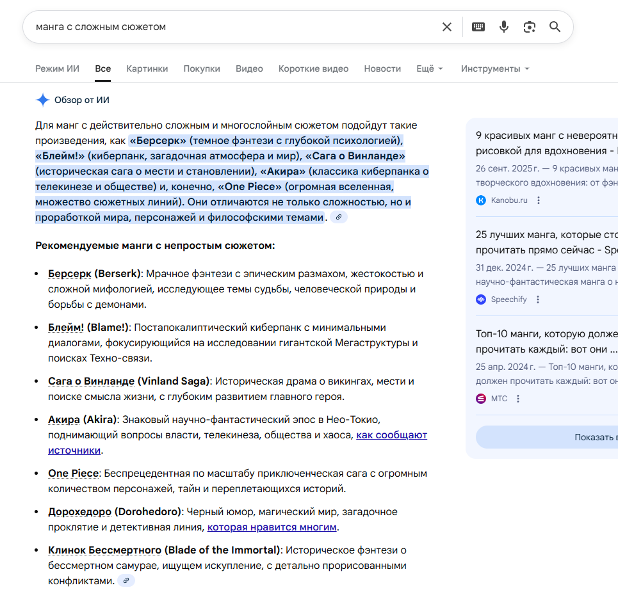
Task: Clear the search query with the X icon
Action: point(447,27)
